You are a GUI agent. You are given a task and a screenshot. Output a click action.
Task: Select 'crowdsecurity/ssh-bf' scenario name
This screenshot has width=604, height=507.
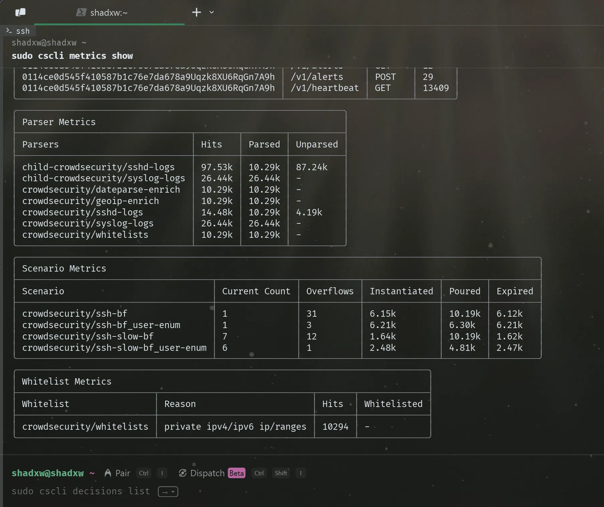(x=75, y=314)
